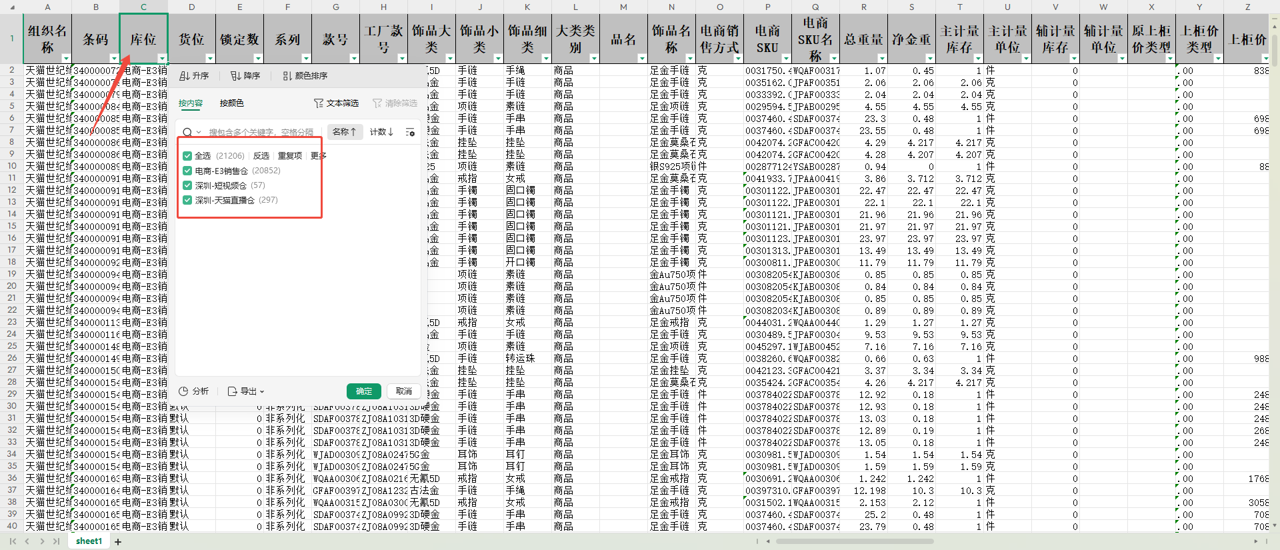Sort ascending with the 升序 icon
Image resolution: width=1280 pixels, height=550 pixels.
[x=185, y=76]
